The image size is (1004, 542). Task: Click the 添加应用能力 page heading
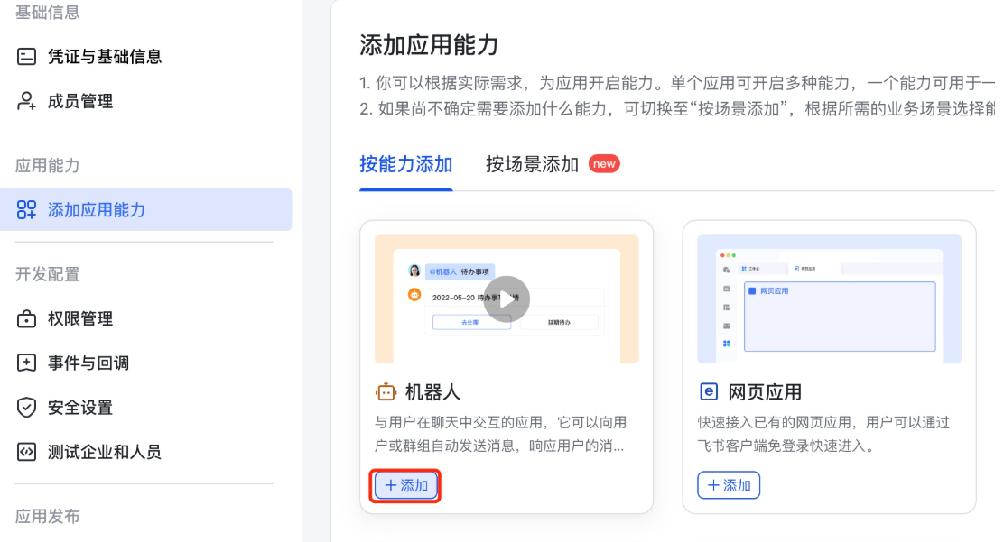[429, 45]
